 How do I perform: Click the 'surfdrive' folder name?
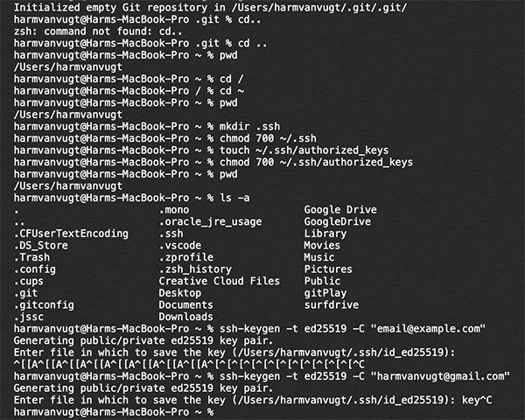[331, 304]
